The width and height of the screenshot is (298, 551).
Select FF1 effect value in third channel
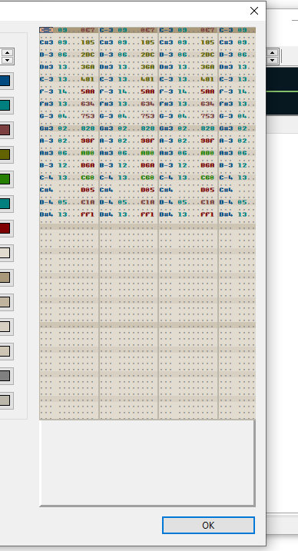point(207,214)
